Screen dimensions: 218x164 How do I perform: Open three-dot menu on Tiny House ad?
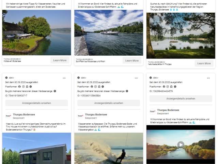[x=64, y=78]
